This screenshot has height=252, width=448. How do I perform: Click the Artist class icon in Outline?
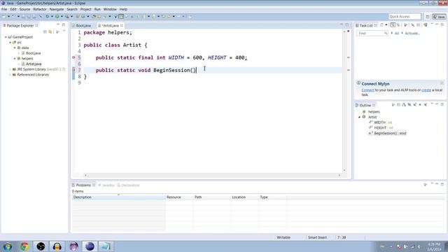pyautogui.click(x=364, y=117)
